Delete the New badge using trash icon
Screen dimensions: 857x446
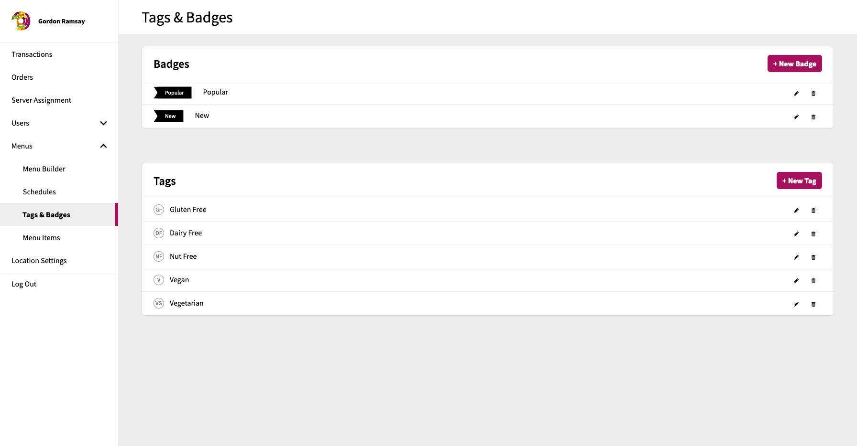(x=813, y=117)
